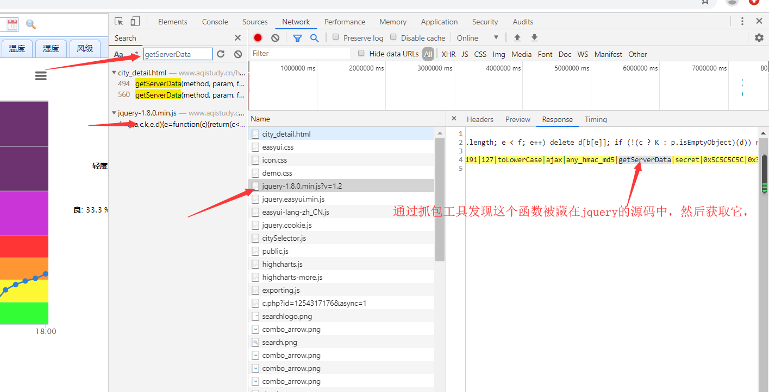Focus the network Filter text box
This screenshot has width=769, height=392.
300,54
